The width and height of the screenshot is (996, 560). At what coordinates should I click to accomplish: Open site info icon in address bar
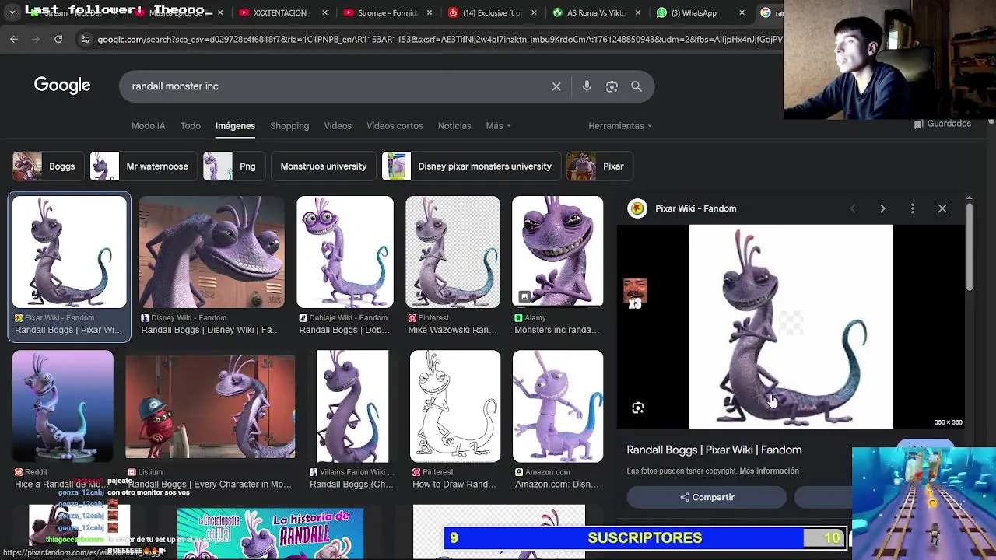click(85, 39)
